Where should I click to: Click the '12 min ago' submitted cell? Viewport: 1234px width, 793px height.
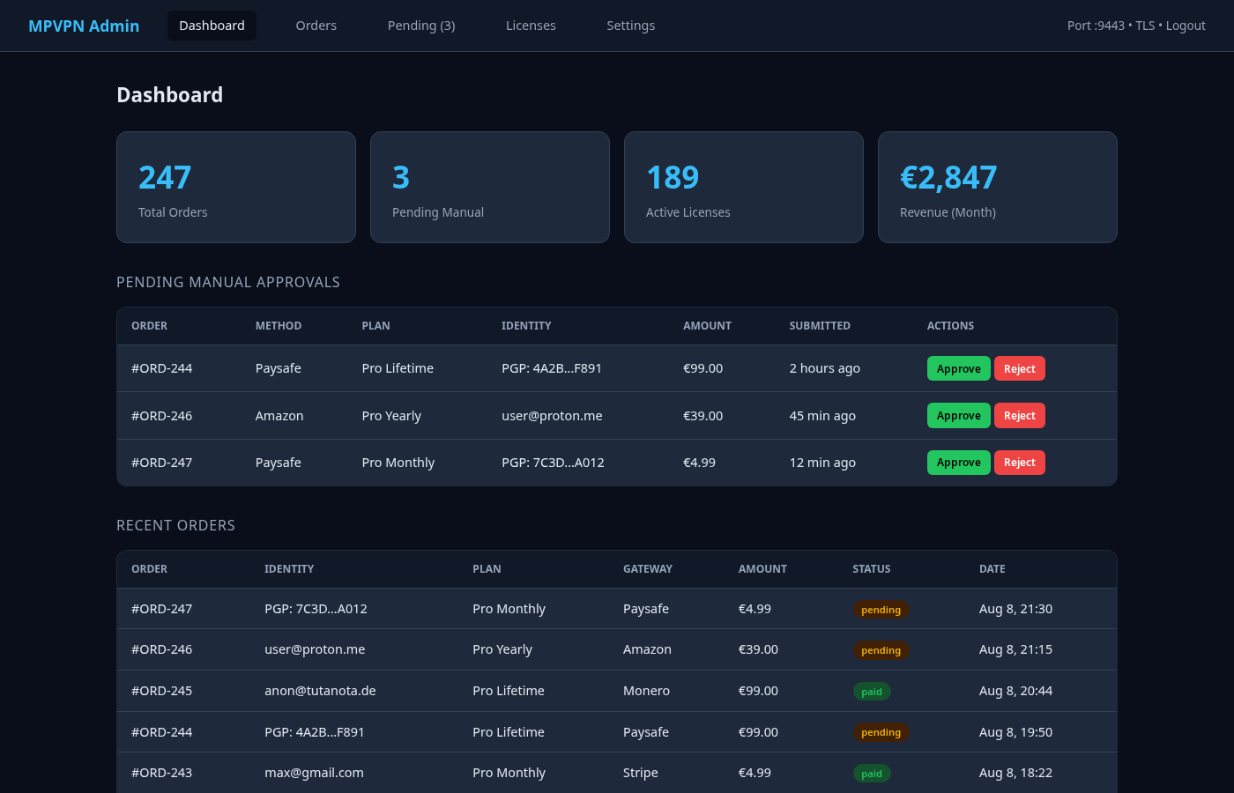click(x=822, y=463)
